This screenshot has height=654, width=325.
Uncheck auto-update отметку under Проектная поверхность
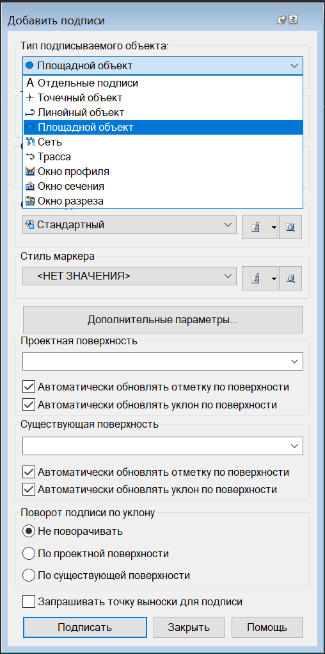pyautogui.click(x=29, y=387)
